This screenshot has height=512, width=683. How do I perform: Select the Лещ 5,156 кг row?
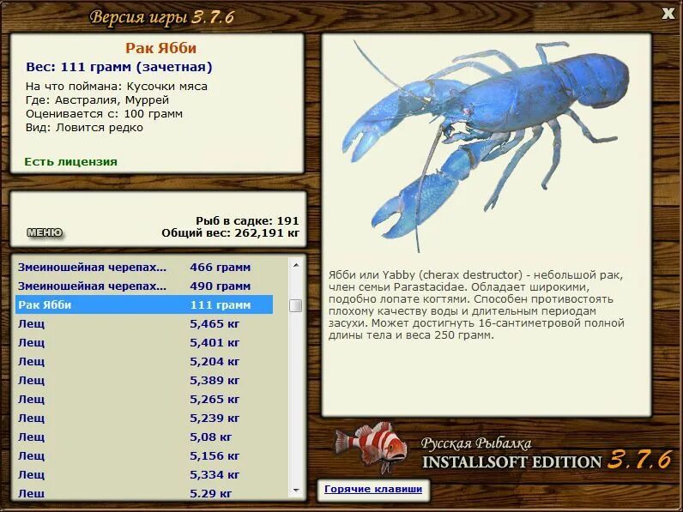pyautogui.click(x=144, y=456)
